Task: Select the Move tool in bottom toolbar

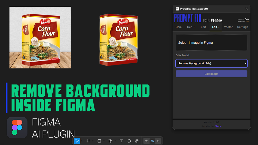Action: (x=77, y=141)
